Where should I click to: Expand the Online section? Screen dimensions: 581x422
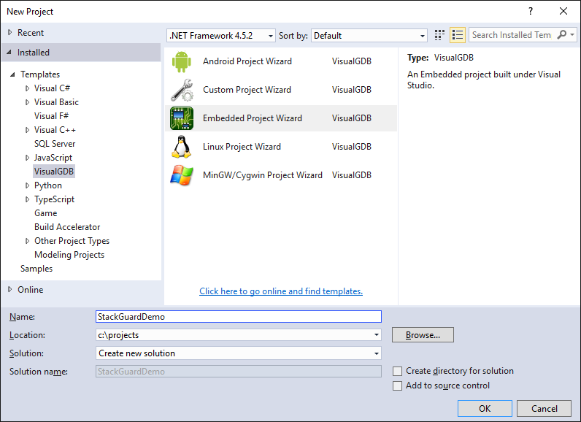10,289
